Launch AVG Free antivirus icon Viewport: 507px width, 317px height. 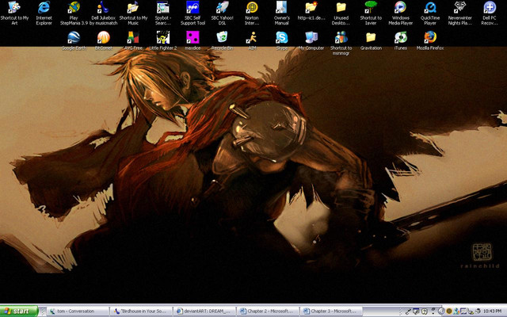click(x=133, y=40)
